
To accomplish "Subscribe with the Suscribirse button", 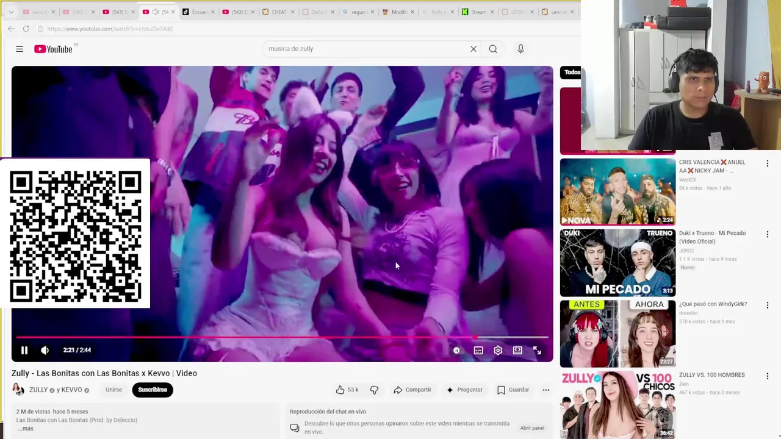I will 153,390.
